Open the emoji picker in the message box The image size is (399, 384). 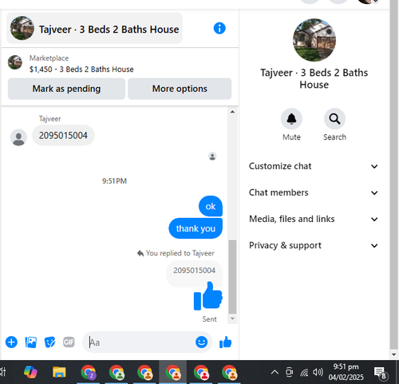[x=202, y=342]
